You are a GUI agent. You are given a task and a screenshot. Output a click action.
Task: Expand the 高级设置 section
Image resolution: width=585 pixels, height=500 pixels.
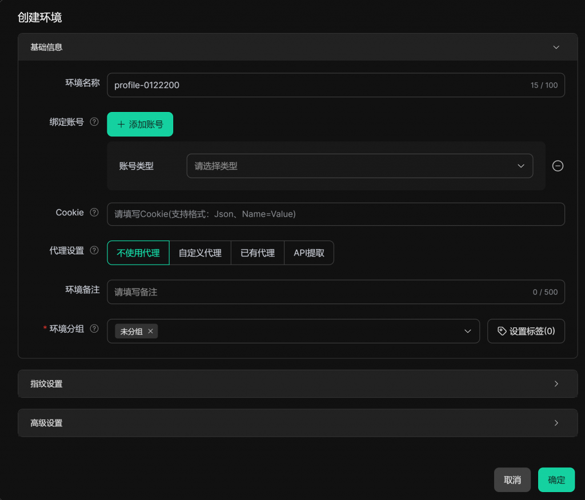pos(556,423)
